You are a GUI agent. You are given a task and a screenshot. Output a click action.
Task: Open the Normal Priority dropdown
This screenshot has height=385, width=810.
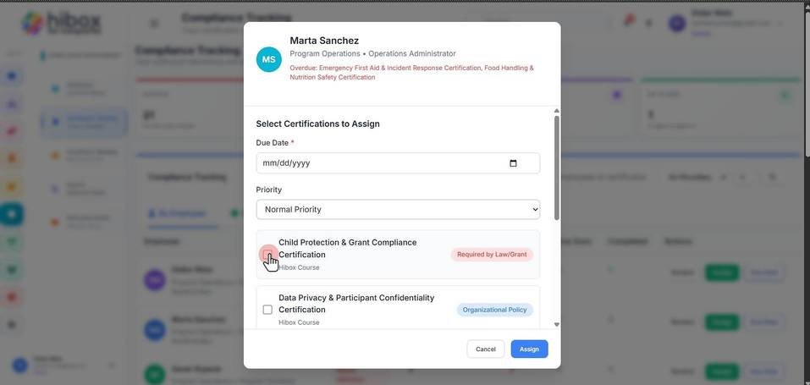[x=398, y=209]
